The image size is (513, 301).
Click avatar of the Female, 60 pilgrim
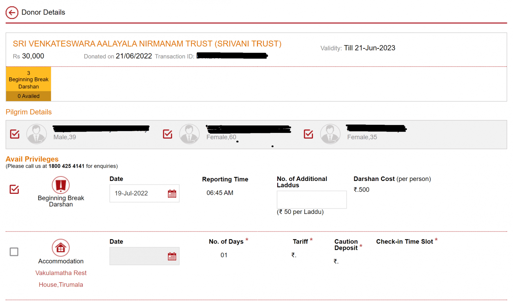click(x=189, y=134)
